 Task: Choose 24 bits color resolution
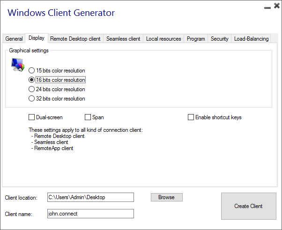point(32,89)
